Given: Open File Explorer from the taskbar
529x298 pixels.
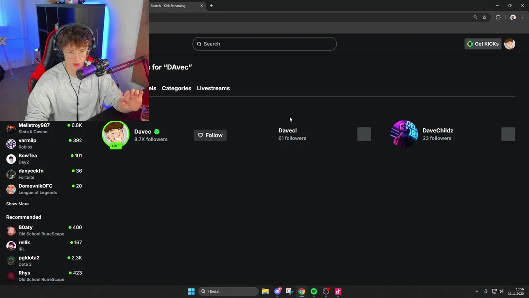Looking at the screenshot, I should pyautogui.click(x=265, y=291).
